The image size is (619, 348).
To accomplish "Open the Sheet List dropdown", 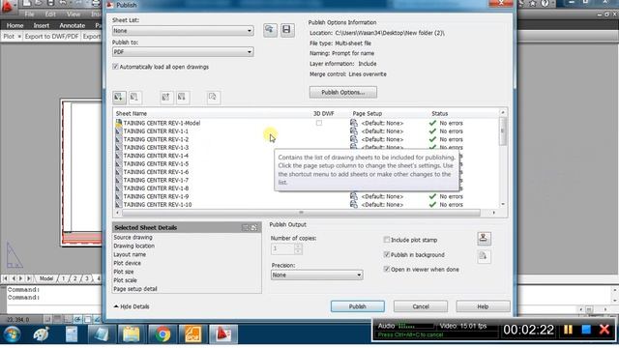I will (x=183, y=30).
